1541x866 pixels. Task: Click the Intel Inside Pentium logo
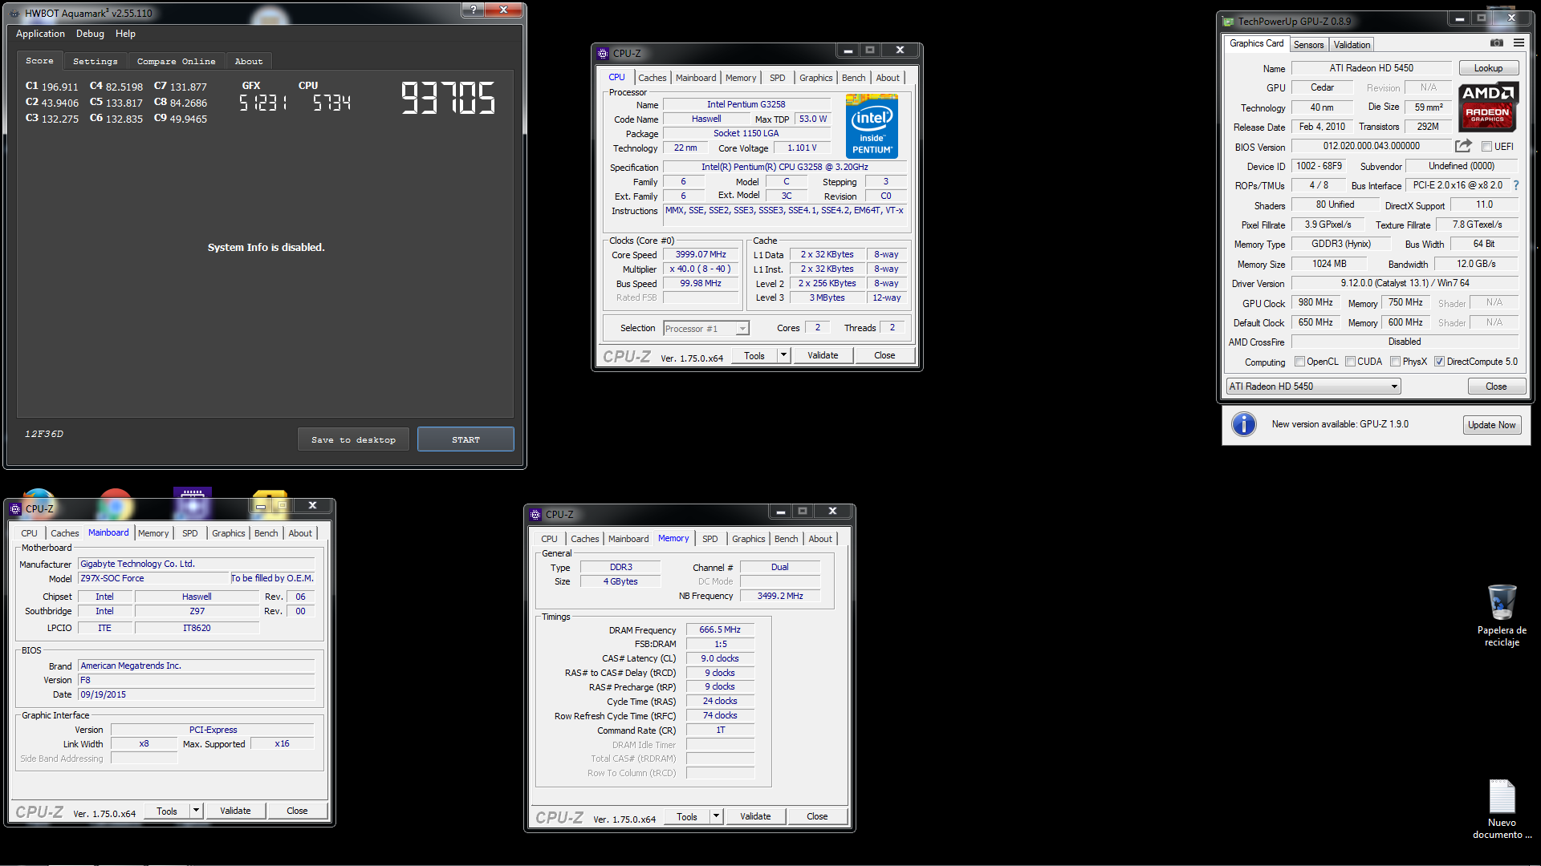872,126
